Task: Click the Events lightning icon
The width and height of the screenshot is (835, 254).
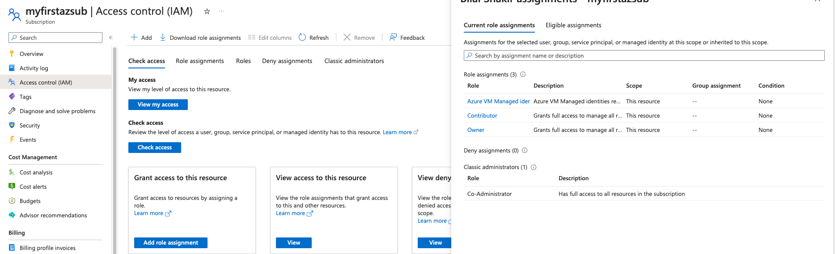Action: [x=12, y=140]
